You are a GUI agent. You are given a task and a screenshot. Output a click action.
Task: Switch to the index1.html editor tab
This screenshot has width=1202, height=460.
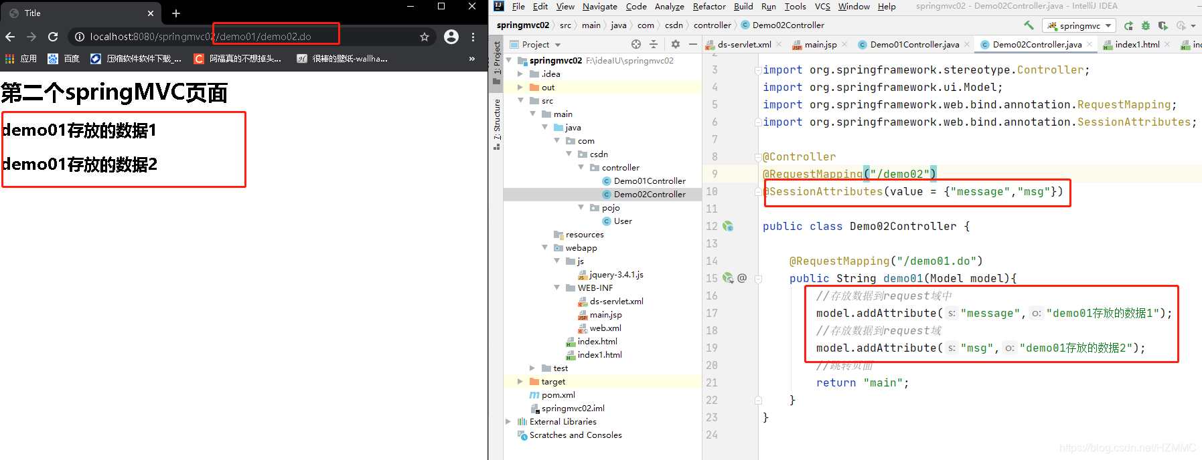point(1137,45)
